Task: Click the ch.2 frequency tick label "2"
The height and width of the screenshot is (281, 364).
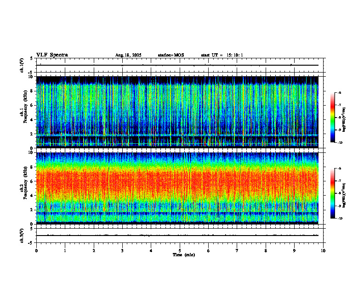Action: (x=32, y=210)
